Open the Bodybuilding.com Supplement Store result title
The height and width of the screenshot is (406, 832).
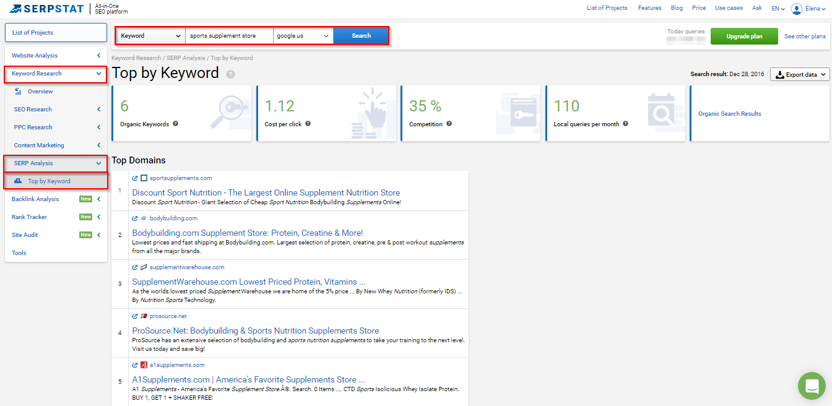click(248, 233)
